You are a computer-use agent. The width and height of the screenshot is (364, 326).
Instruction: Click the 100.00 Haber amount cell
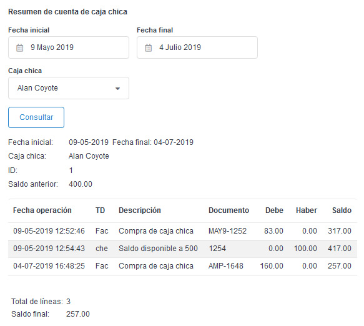pyautogui.click(x=305, y=249)
